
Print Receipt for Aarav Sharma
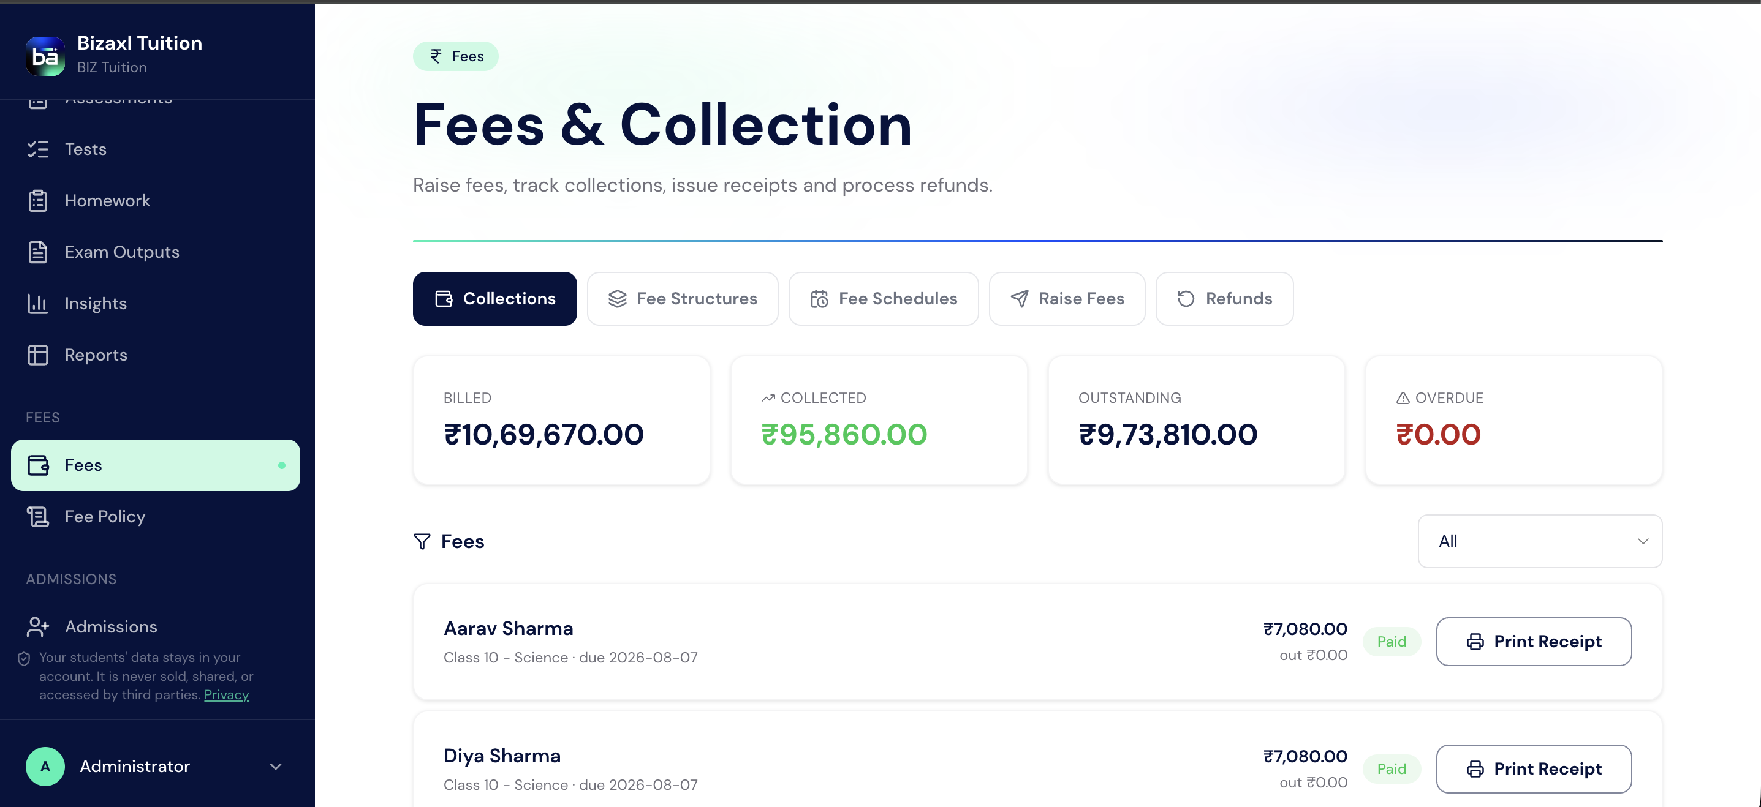[x=1533, y=642]
